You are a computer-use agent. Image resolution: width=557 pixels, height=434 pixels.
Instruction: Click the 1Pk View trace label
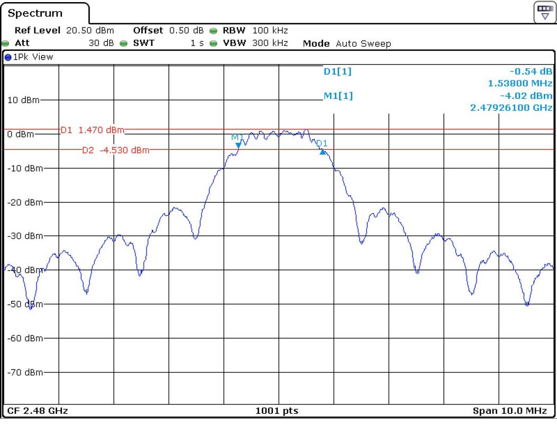(x=33, y=57)
